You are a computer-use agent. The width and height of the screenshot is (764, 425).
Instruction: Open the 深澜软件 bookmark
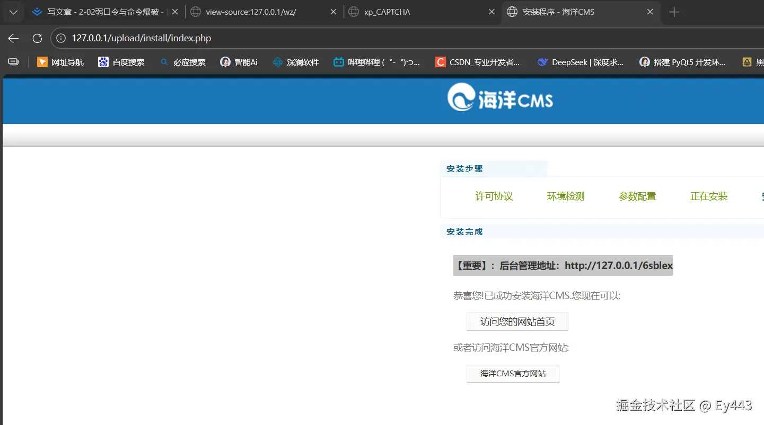coord(296,62)
